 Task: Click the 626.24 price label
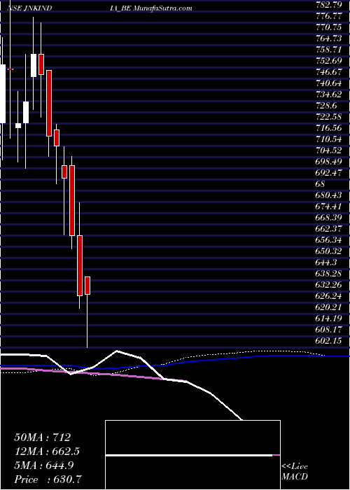coord(329,295)
